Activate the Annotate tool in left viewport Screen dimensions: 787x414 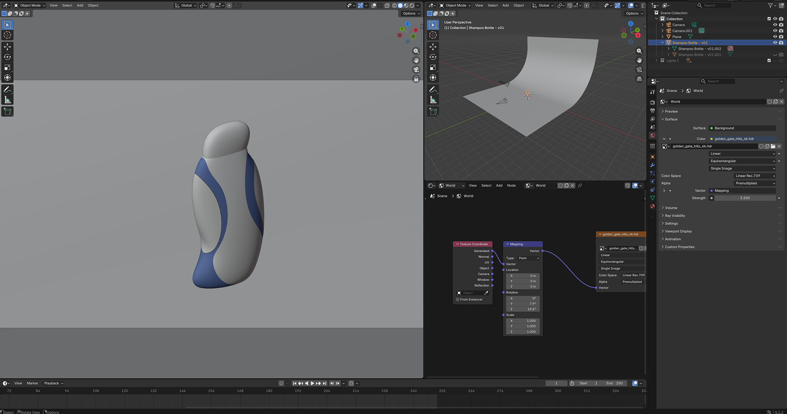point(7,89)
